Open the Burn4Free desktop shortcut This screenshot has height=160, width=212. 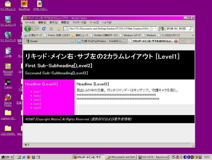pos(24,5)
